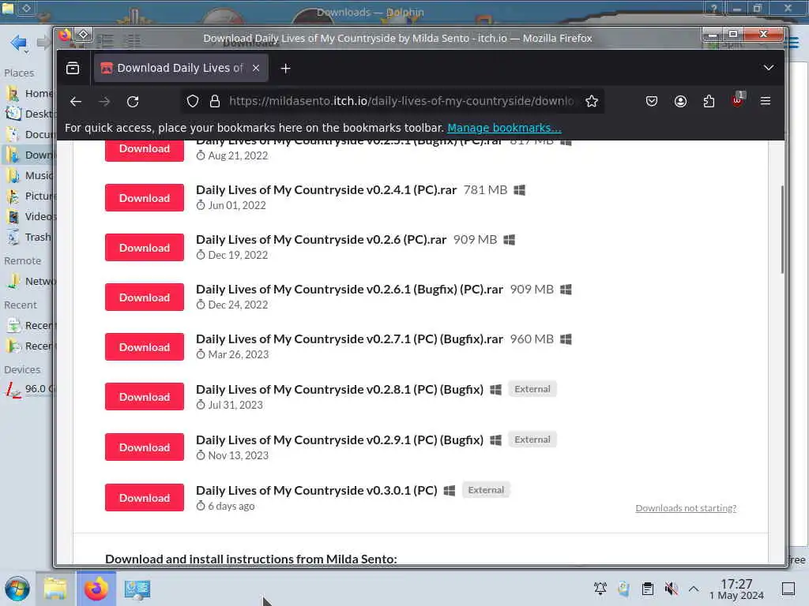Show site security padlock info
This screenshot has width=809, height=606.
tap(215, 102)
